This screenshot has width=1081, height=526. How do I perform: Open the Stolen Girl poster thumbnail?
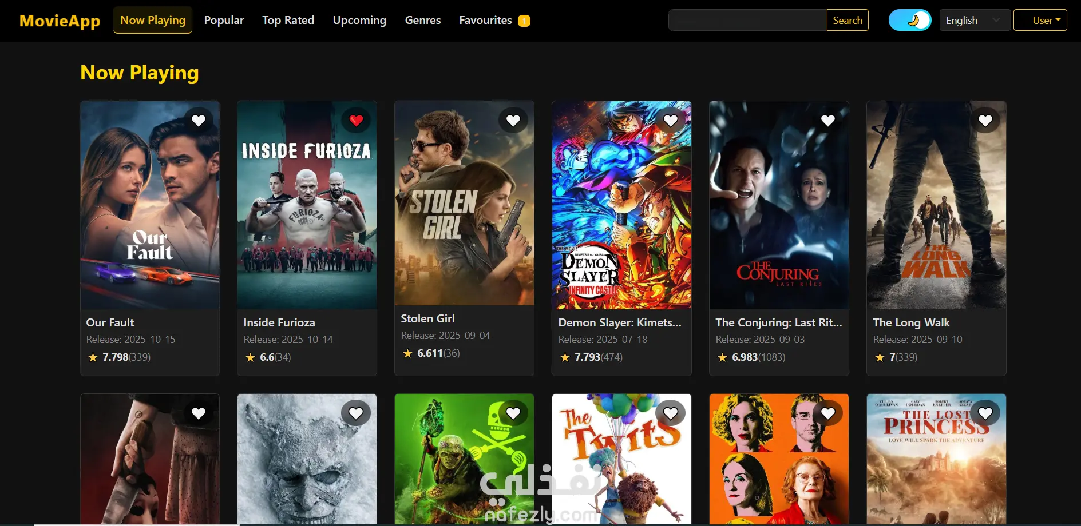464,204
